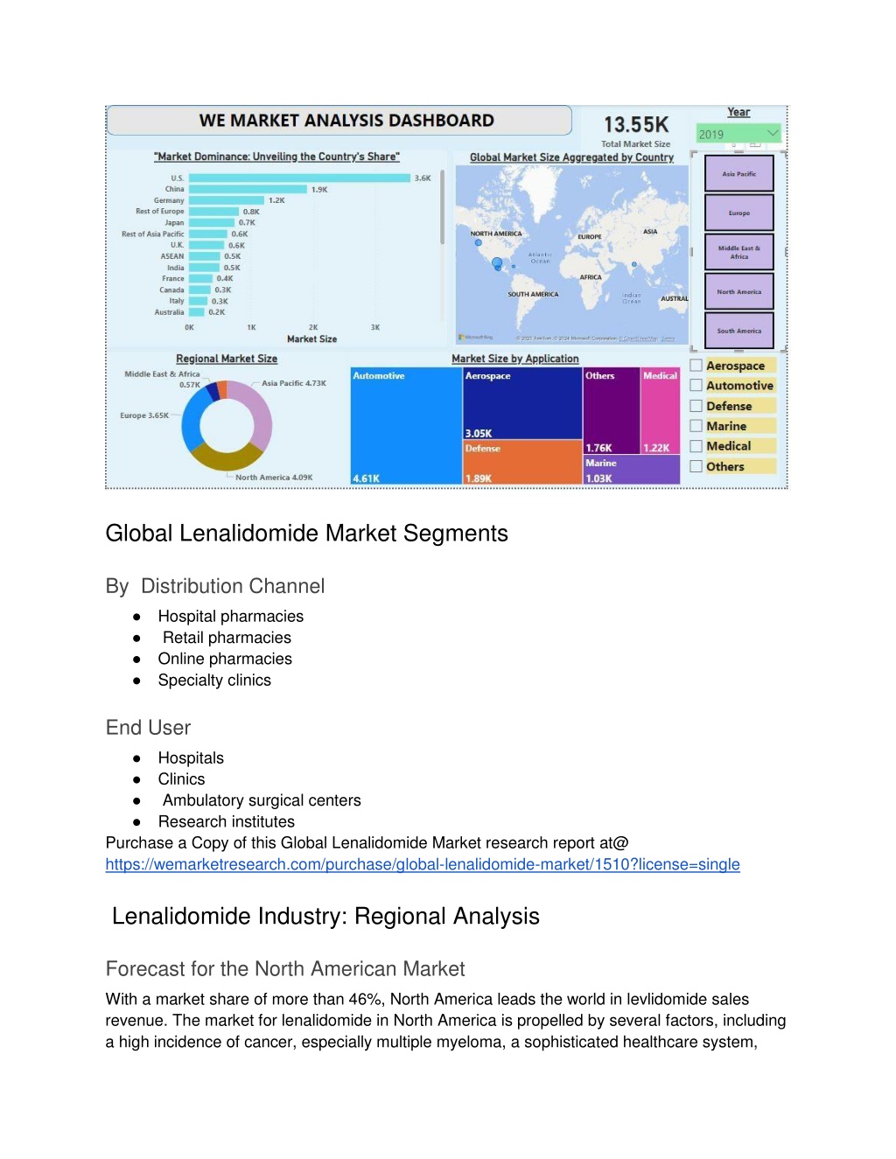The width and height of the screenshot is (896, 1159).
Task: Select the North America region tile
Action: (739, 291)
